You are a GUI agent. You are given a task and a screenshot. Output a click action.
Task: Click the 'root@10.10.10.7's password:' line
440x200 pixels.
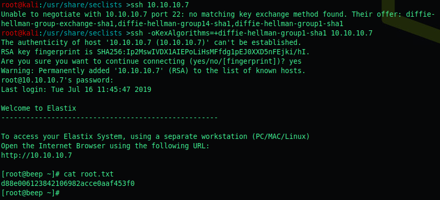point(57,80)
